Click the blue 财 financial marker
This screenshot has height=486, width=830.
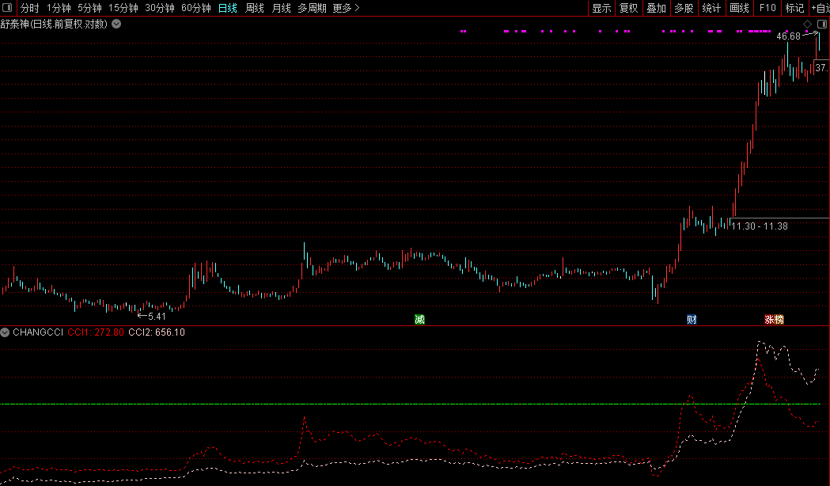tap(692, 319)
